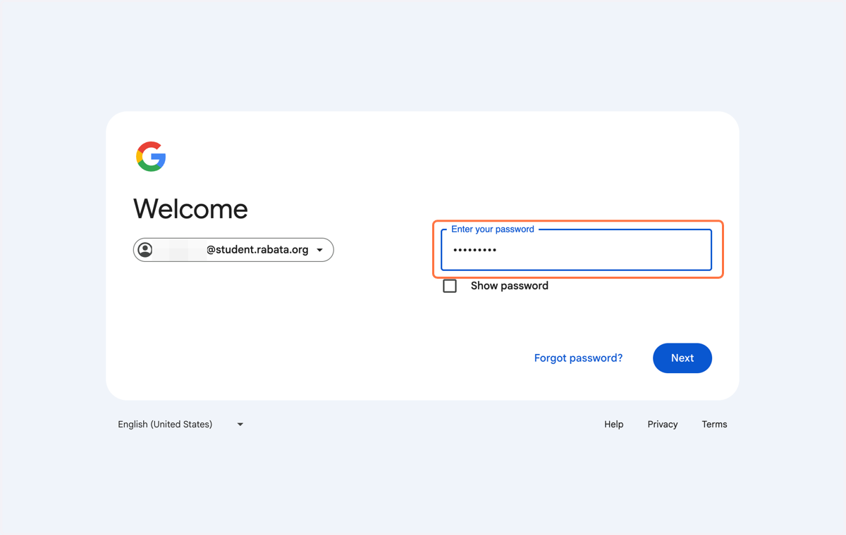Image resolution: width=846 pixels, height=535 pixels.
Task: Enable the Show password checkbox
Action: 450,286
